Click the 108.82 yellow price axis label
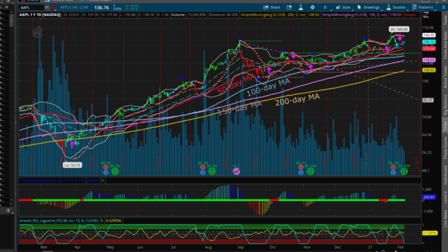This screenshot has width=448, height=252. [x=429, y=70]
